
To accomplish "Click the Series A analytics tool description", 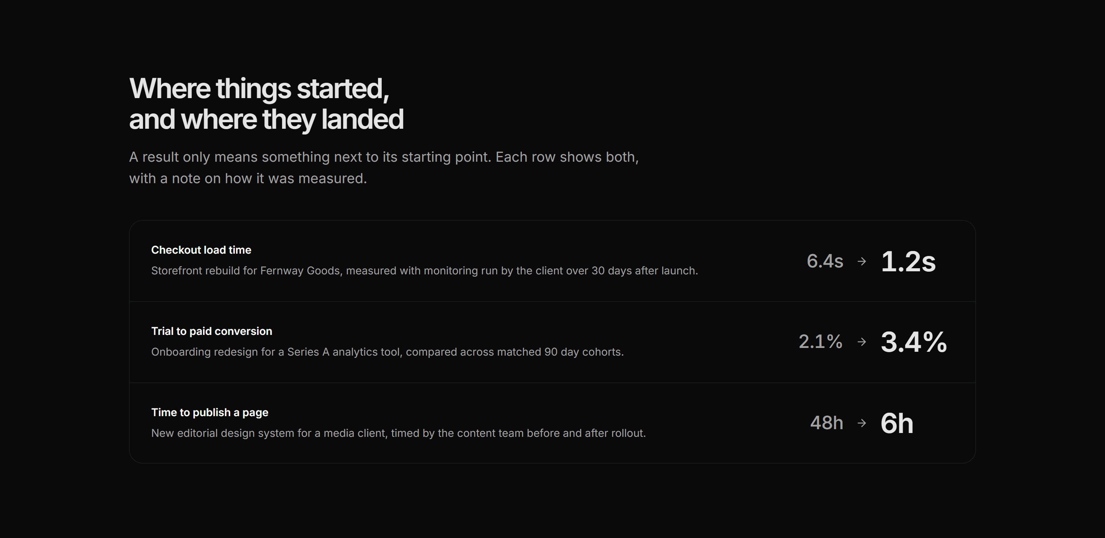I will click(x=388, y=352).
